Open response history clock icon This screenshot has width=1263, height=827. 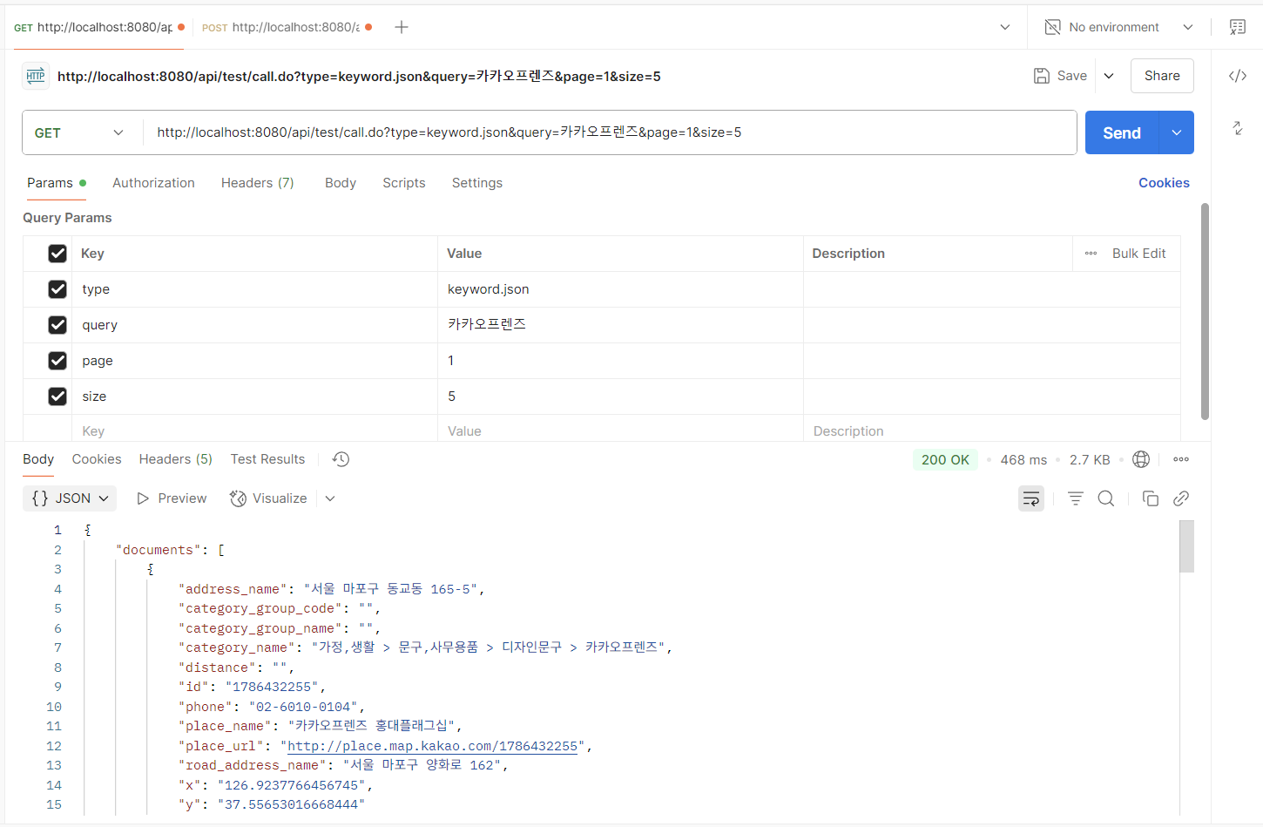coord(341,459)
